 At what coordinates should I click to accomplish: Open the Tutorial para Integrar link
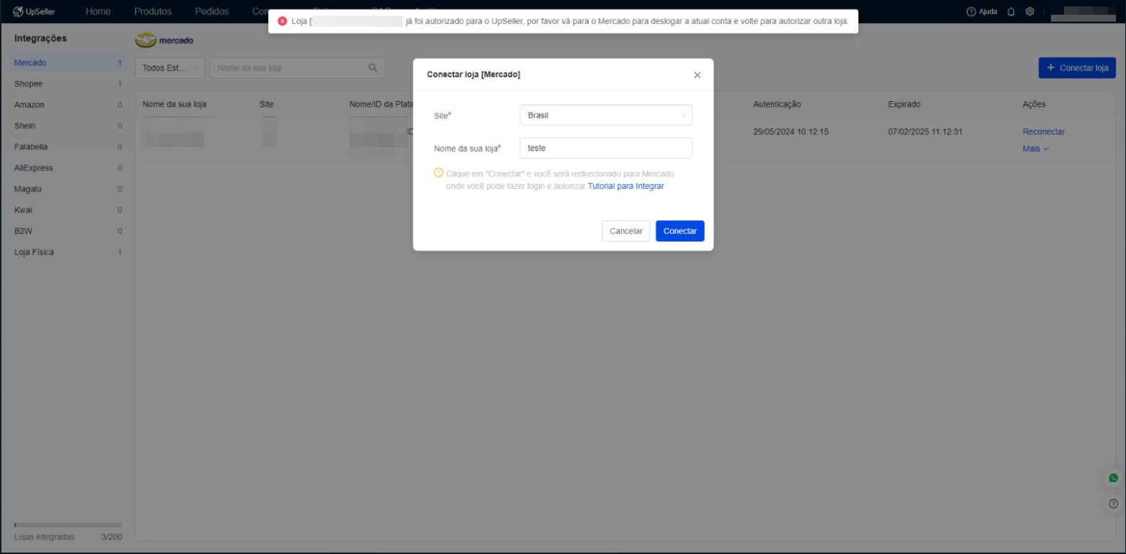tap(626, 186)
